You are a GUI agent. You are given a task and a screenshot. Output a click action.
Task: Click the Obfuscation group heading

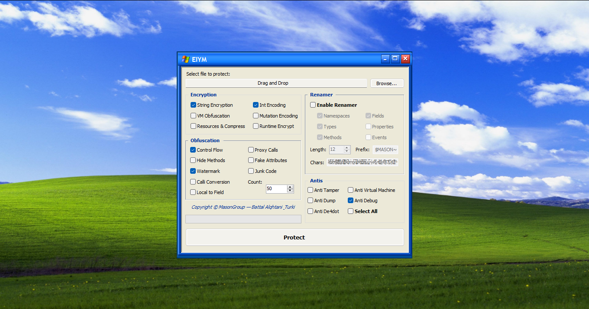[x=205, y=140]
